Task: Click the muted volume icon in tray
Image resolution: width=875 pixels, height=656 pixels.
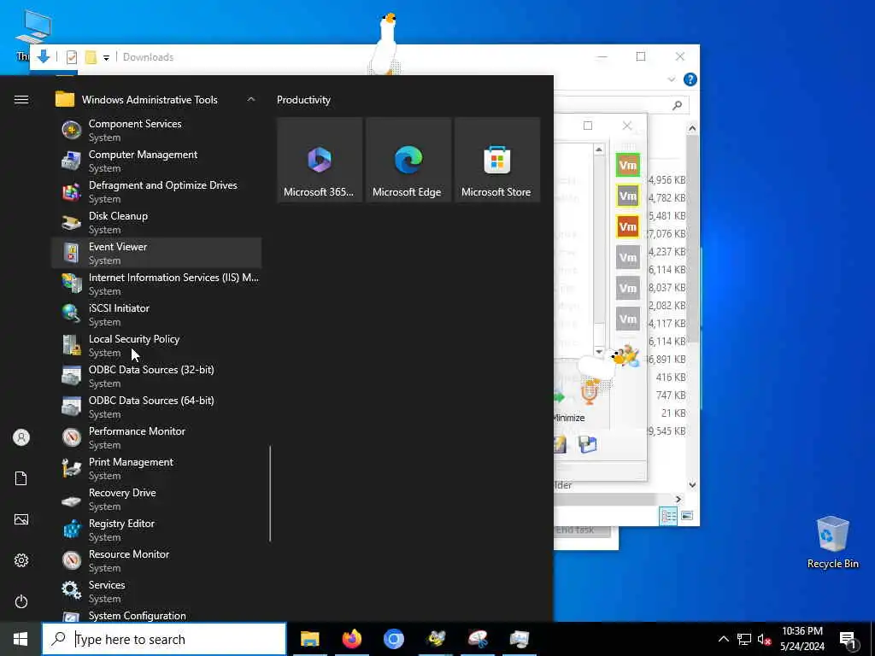Action: 764,639
